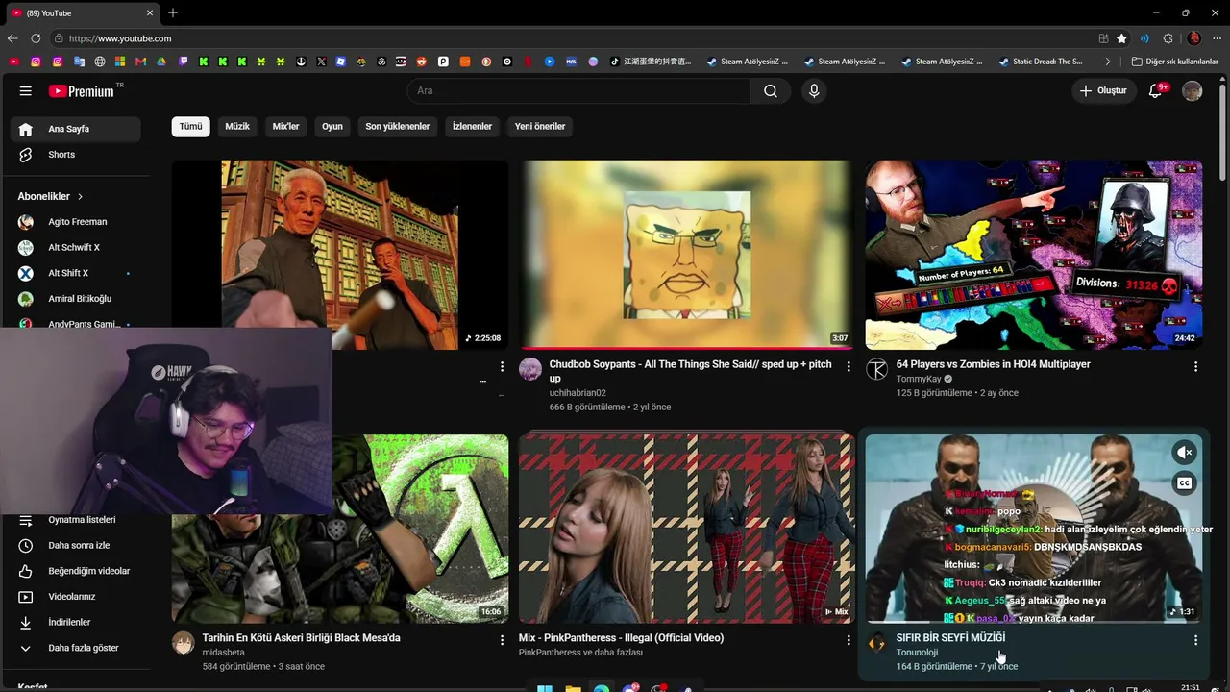Open the browser three-dot settings menu

tap(1217, 38)
